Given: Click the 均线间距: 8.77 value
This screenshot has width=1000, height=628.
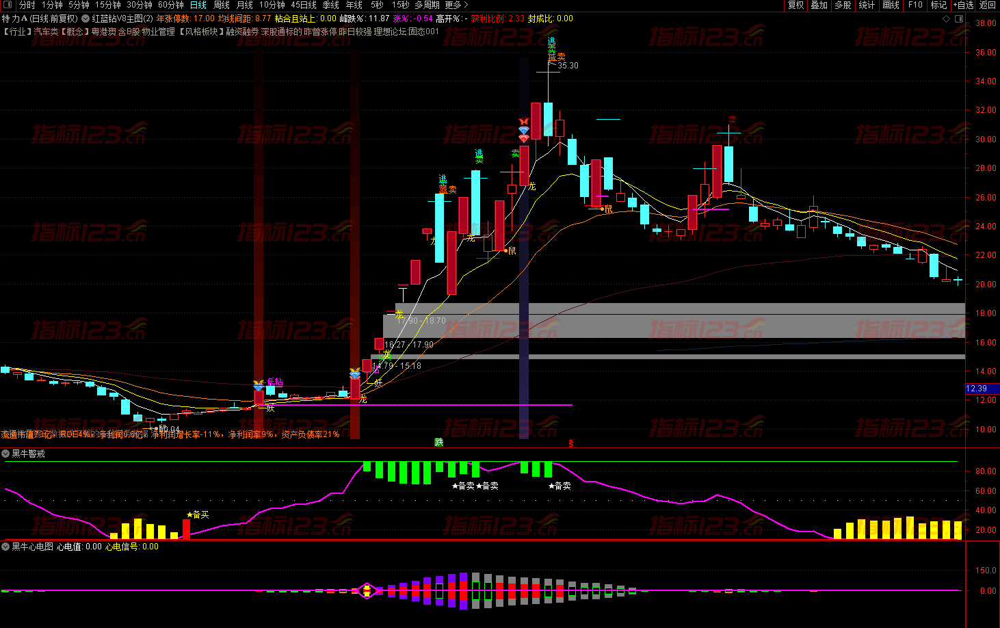Looking at the screenshot, I should click(x=244, y=19).
